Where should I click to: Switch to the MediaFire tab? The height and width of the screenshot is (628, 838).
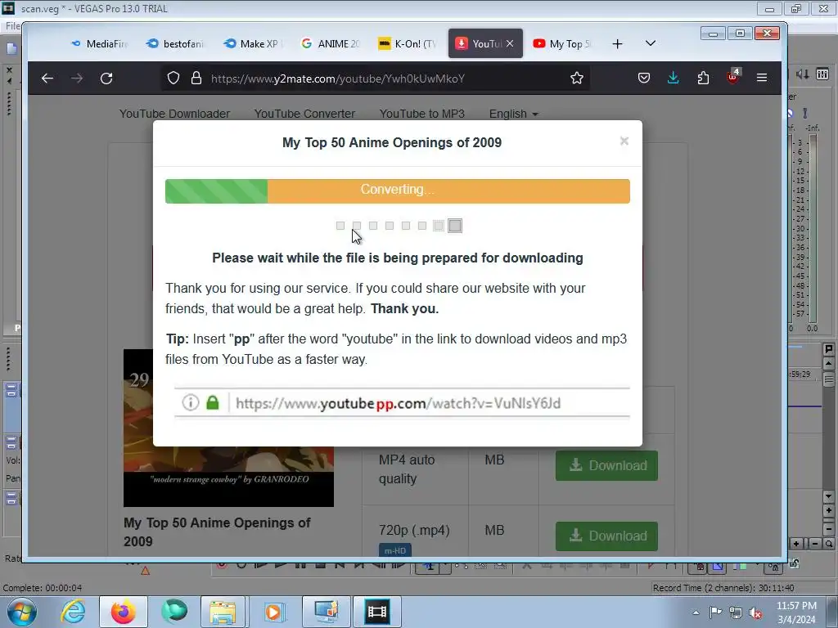99,44
